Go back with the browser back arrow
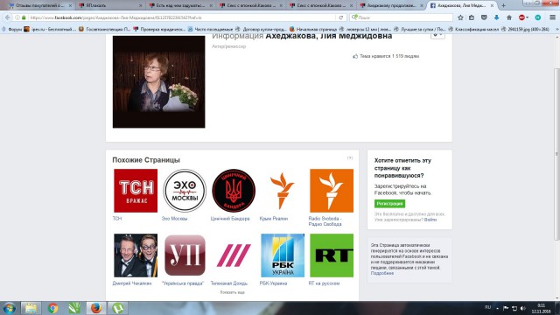 click(8, 17)
